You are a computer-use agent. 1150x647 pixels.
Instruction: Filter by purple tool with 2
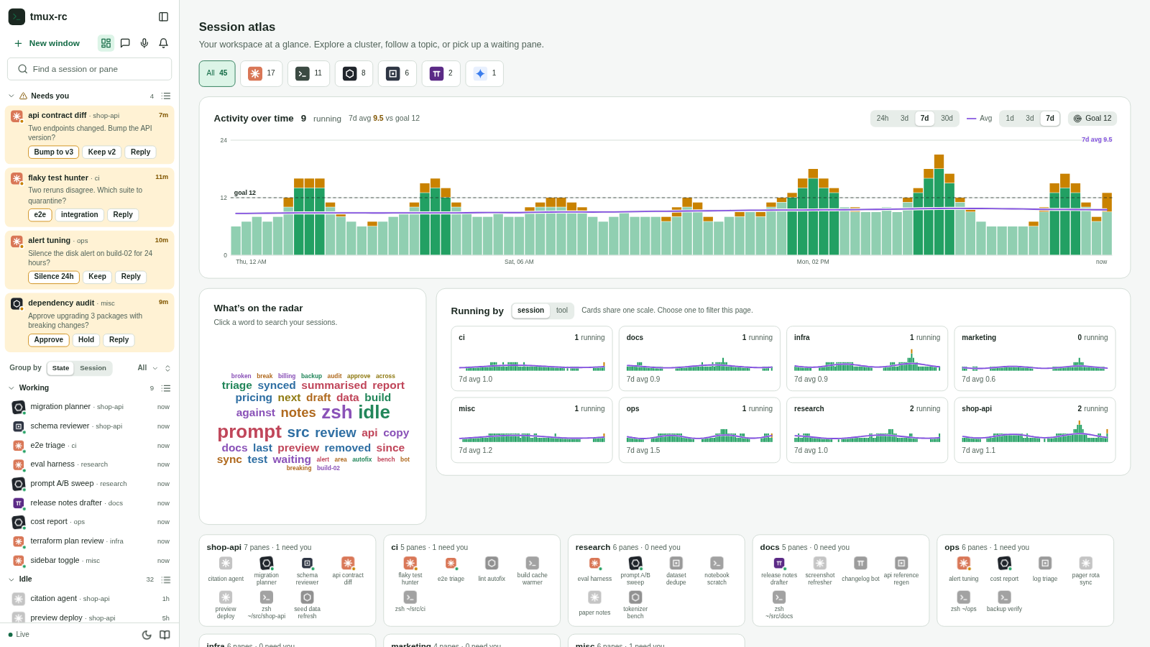441,73
